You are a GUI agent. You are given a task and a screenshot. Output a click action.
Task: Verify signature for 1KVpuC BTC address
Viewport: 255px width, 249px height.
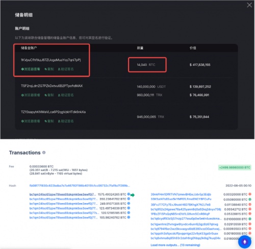click(66, 69)
